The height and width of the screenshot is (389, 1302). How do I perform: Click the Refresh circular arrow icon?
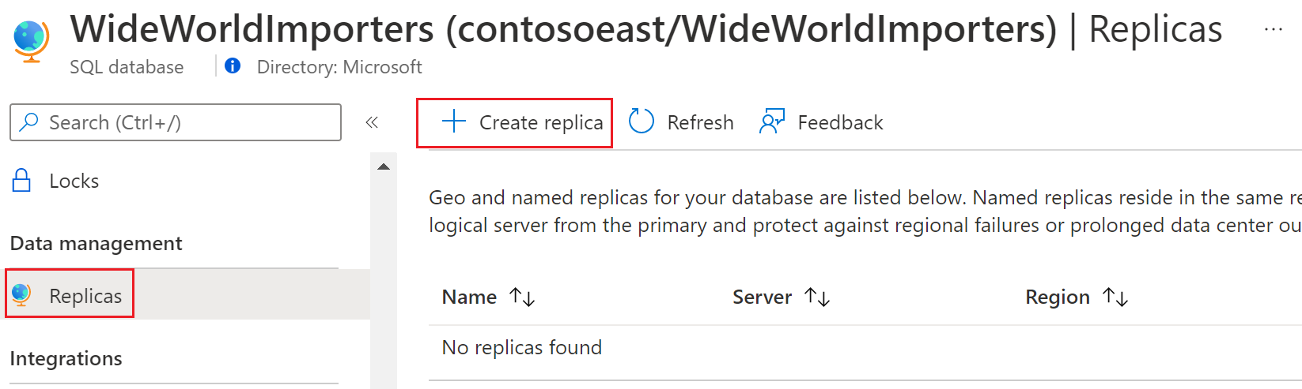(641, 122)
